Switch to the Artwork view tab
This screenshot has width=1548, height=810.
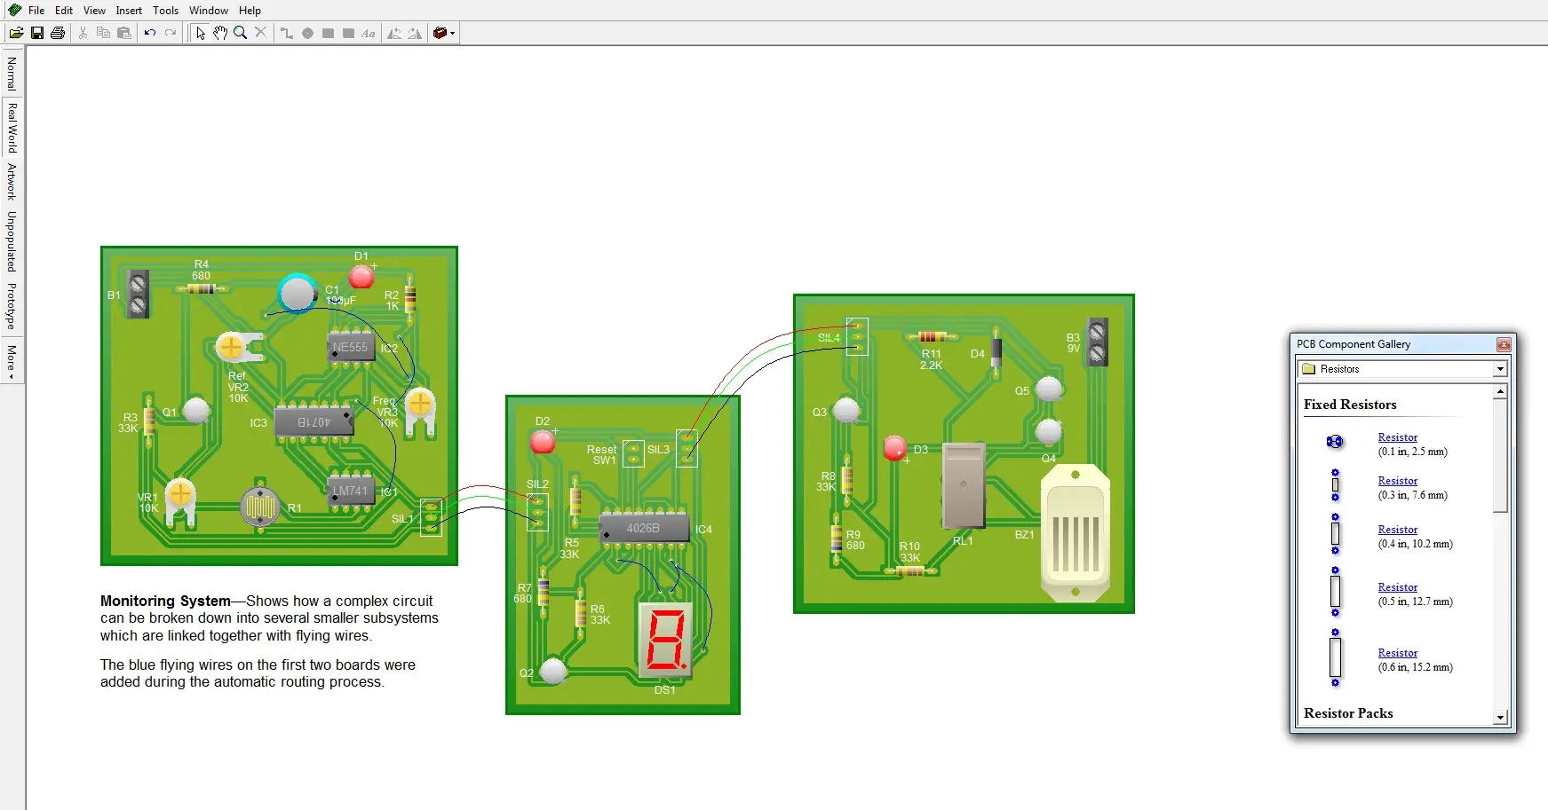[12, 181]
